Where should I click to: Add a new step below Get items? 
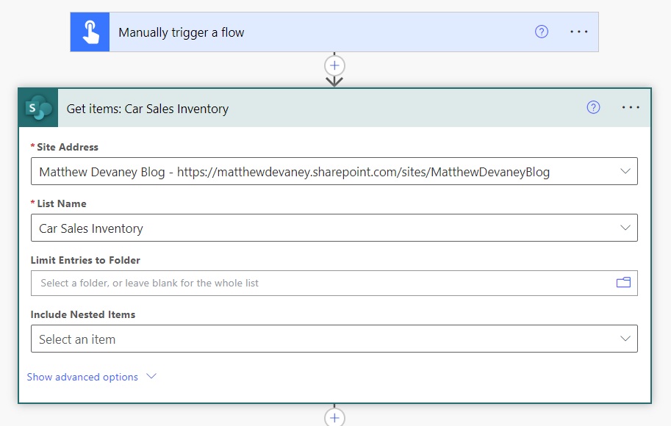click(334, 417)
